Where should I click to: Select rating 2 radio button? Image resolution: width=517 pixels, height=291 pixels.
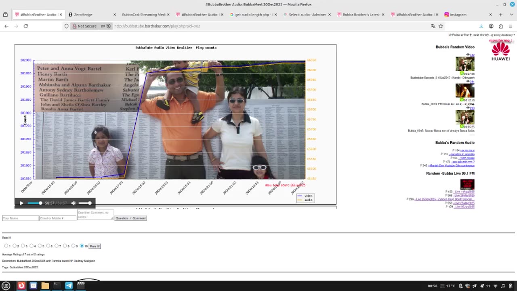[15, 246]
